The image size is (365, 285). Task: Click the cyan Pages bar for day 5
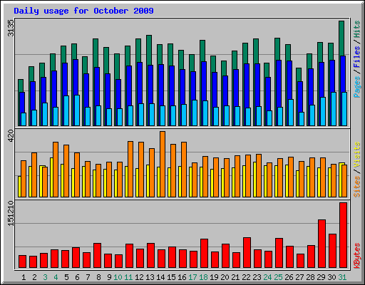66,110
